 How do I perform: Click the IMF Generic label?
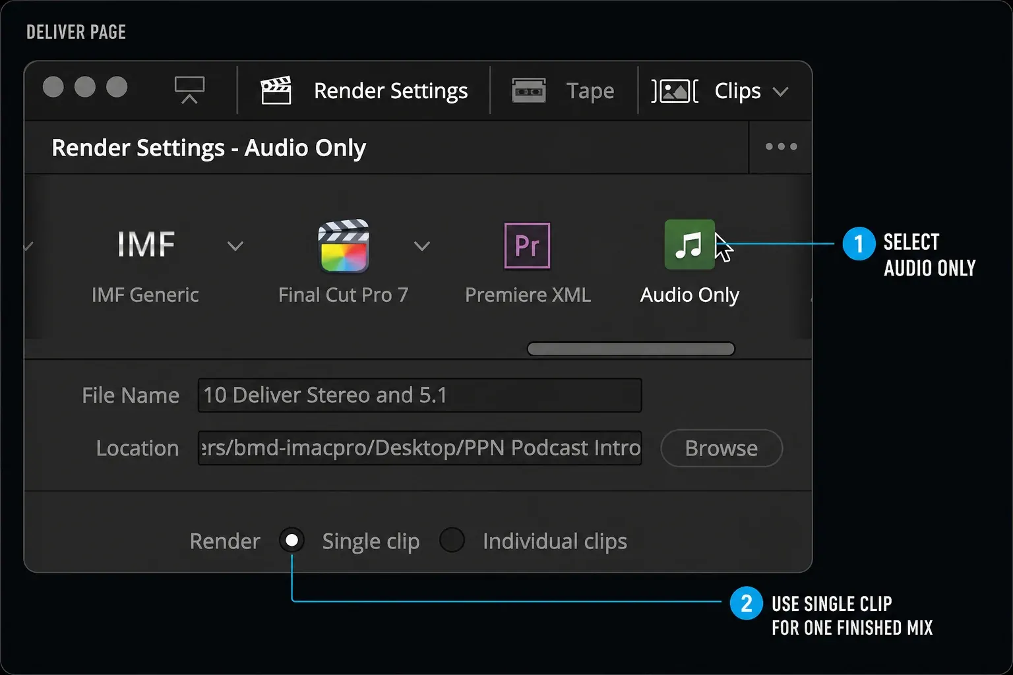(145, 295)
